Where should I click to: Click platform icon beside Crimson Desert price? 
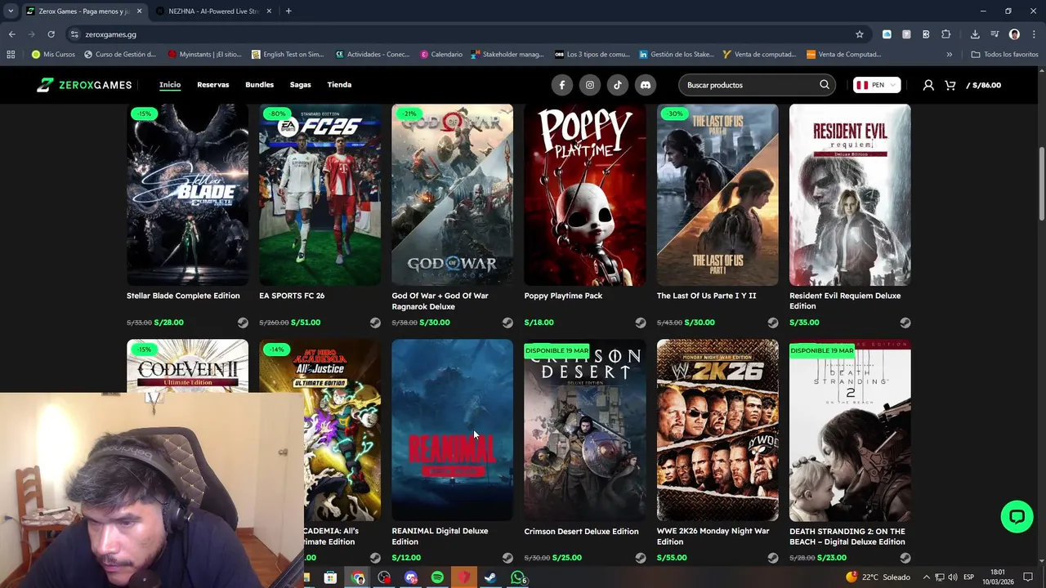640,558
